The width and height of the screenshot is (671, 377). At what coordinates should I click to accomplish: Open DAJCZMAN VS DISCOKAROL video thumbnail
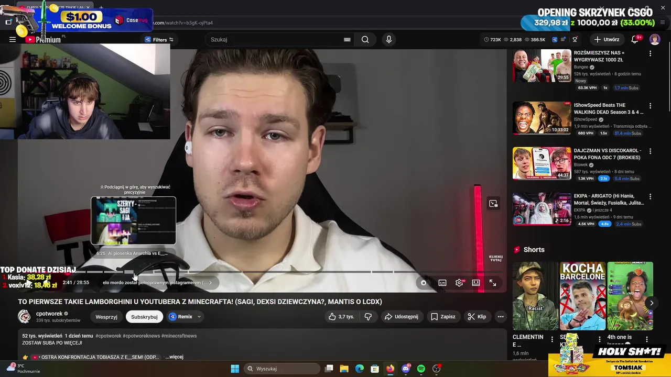[542, 163]
